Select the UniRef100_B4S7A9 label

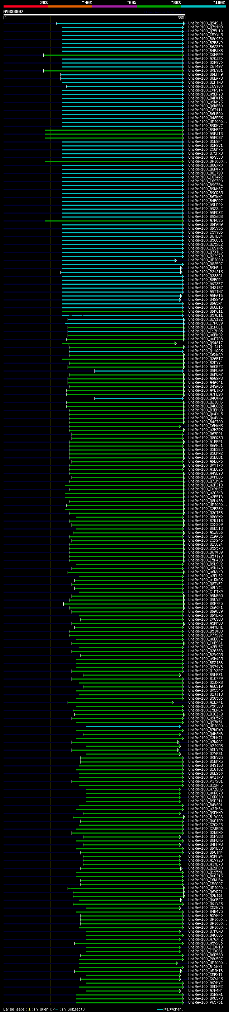pos(205,422)
